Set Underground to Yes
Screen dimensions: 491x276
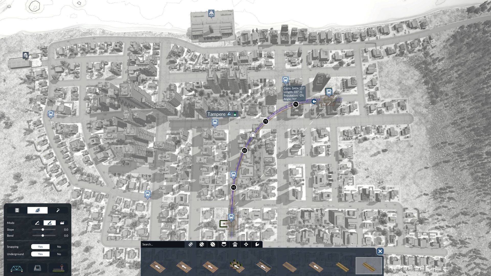(40, 254)
